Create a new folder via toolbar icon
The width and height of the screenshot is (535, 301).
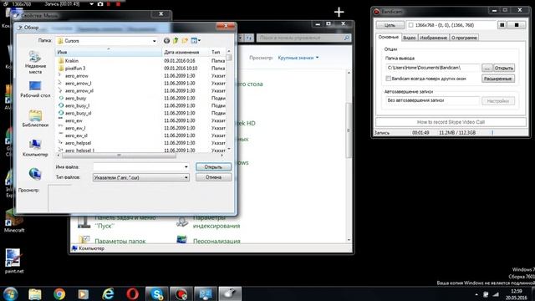coord(185,41)
